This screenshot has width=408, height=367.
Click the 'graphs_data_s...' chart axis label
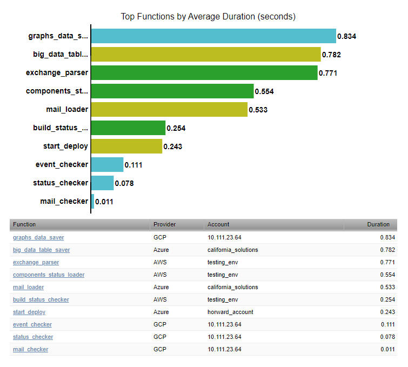tap(58, 36)
